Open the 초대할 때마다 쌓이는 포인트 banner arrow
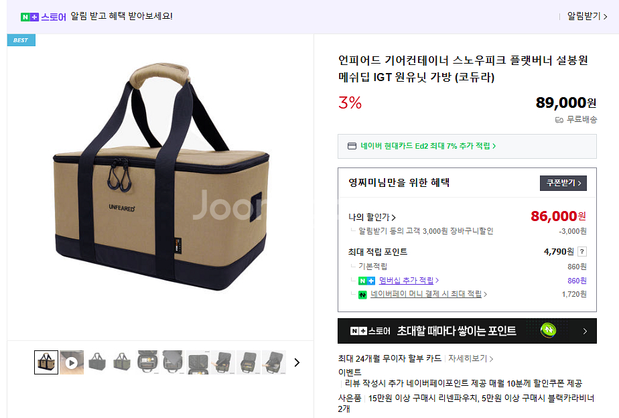Viewport: 619px width, 418px height. point(585,331)
